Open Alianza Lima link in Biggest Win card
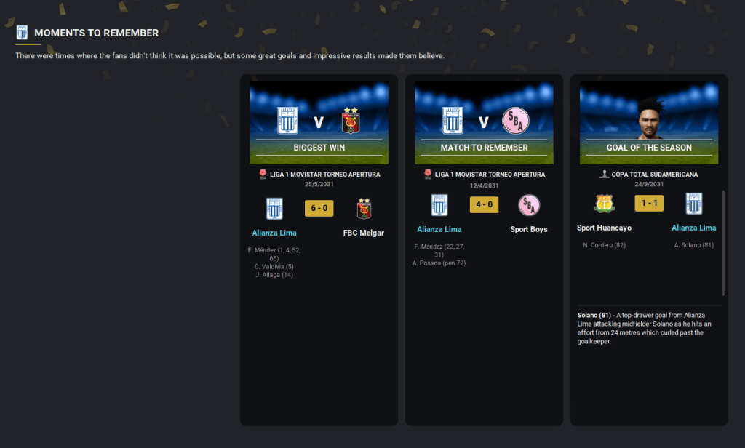Image resolution: width=745 pixels, height=448 pixels. pyautogui.click(x=274, y=233)
